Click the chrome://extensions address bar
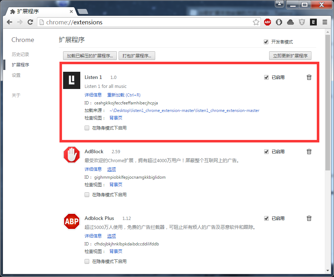Screen dimensions: 334x277 pos(147,22)
